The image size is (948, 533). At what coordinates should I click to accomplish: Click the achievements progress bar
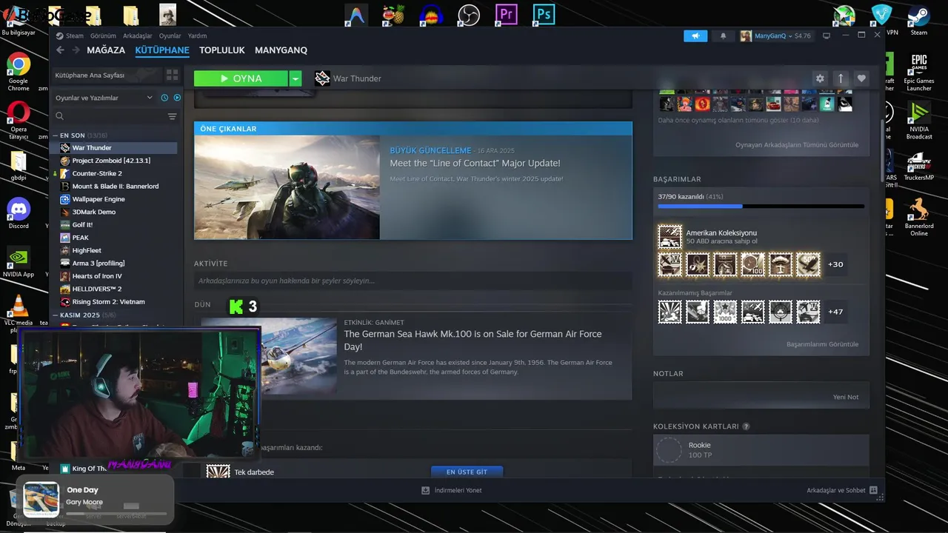(761, 206)
